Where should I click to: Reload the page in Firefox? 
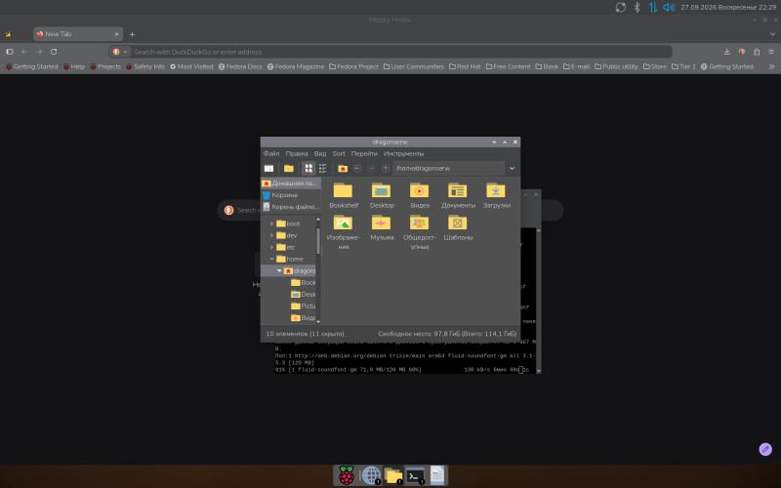[54, 52]
